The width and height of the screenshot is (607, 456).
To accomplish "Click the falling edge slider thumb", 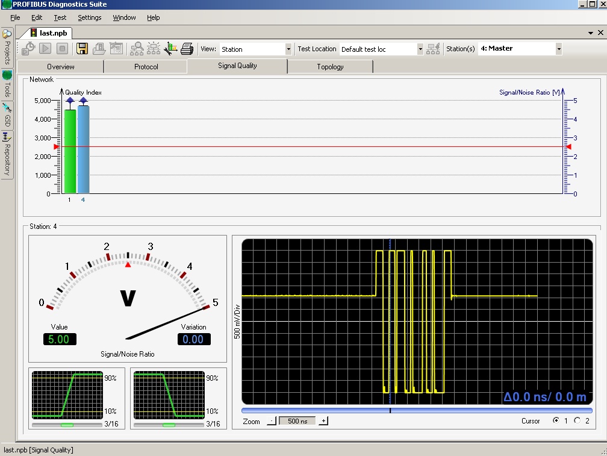I will point(169,425).
